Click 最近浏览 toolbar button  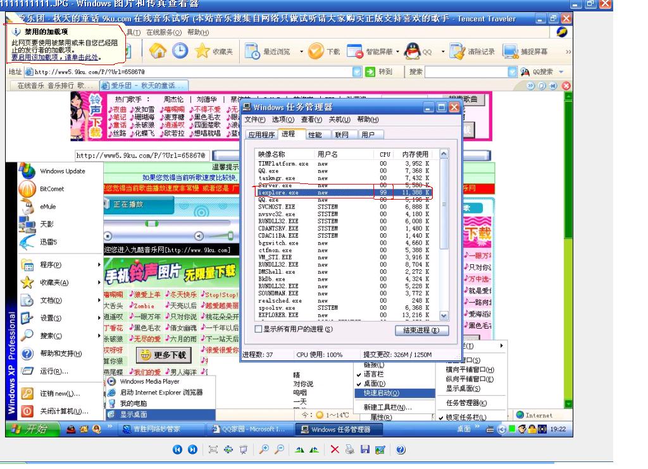[268, 51]
